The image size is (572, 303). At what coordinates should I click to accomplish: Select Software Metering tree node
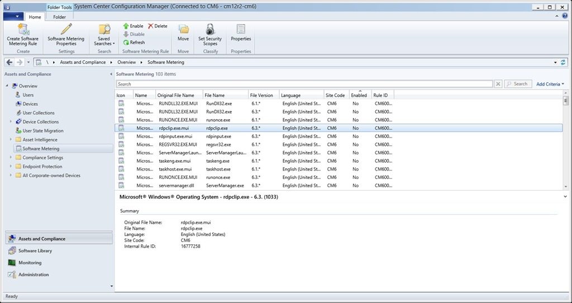point(41,149)
